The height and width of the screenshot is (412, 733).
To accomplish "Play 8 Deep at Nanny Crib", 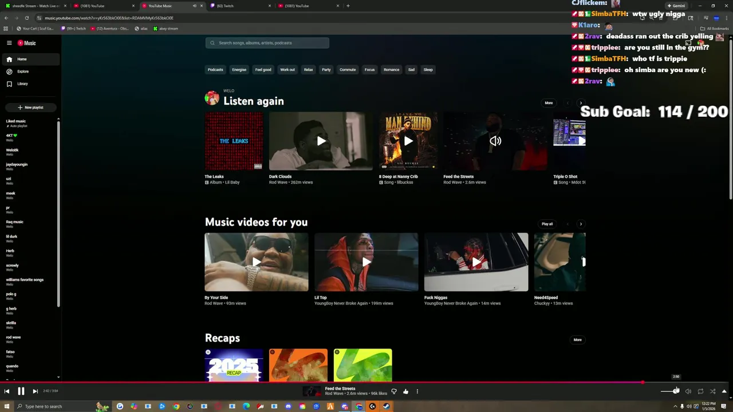I will 408,141.
